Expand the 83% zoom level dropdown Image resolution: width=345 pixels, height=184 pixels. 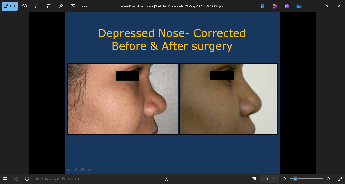(269, 179)
